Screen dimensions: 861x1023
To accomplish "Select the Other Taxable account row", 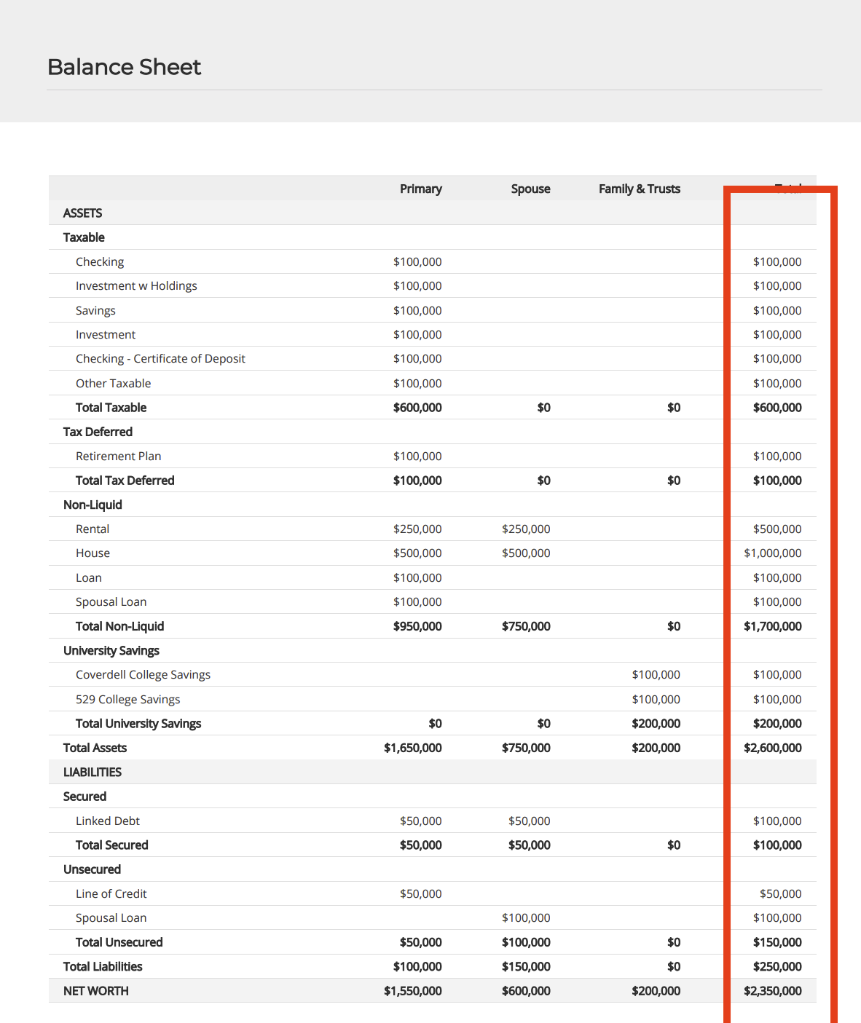I will click(x=113, y=384).
